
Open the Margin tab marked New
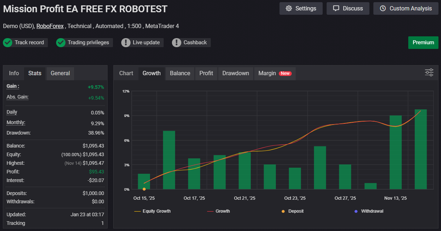[x=274, y=73]
